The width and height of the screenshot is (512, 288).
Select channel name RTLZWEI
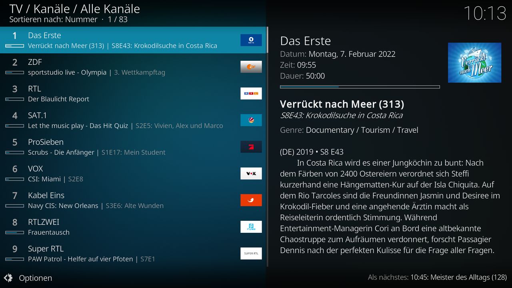(x=44, y=222)
